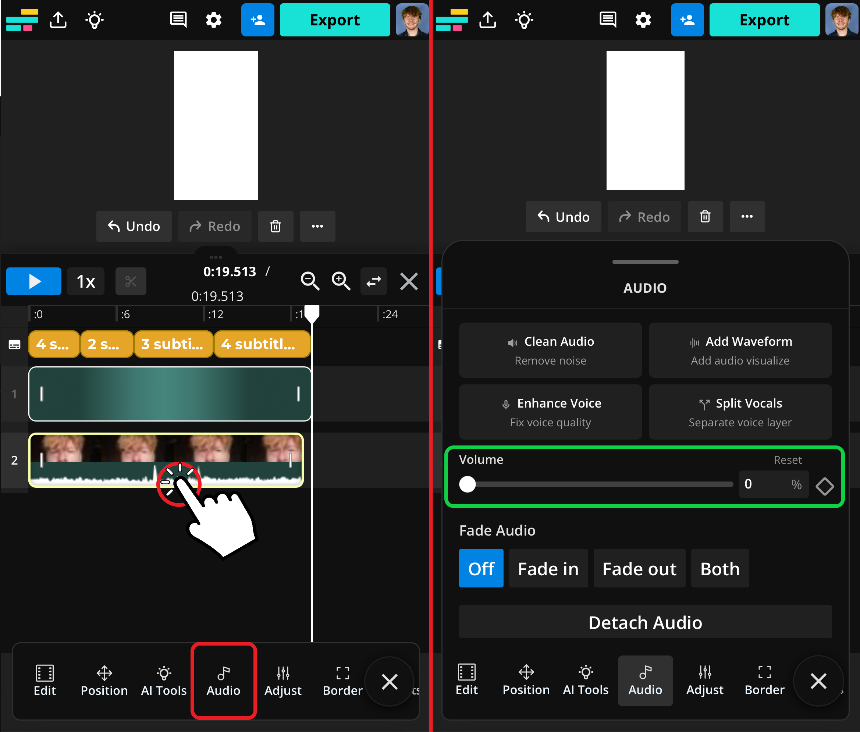This screenshot has height=732, width=860.
Task: Open the Position tab
Action: click(x=104, y=681)
